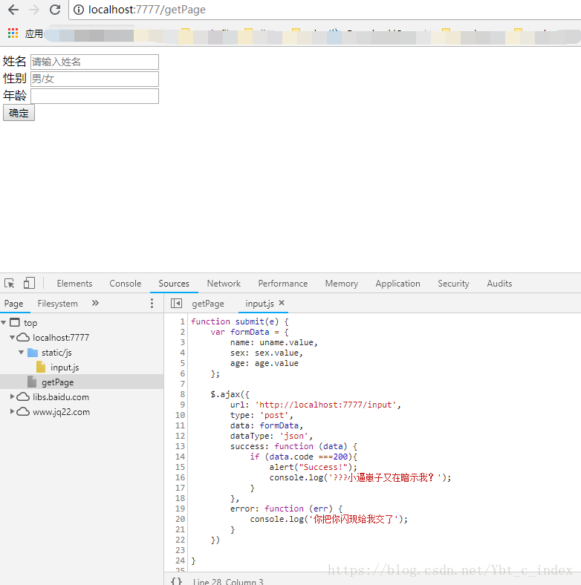Click the input.js file icon in tree
The width and height of the screenshot is (581, 585).
41,367
